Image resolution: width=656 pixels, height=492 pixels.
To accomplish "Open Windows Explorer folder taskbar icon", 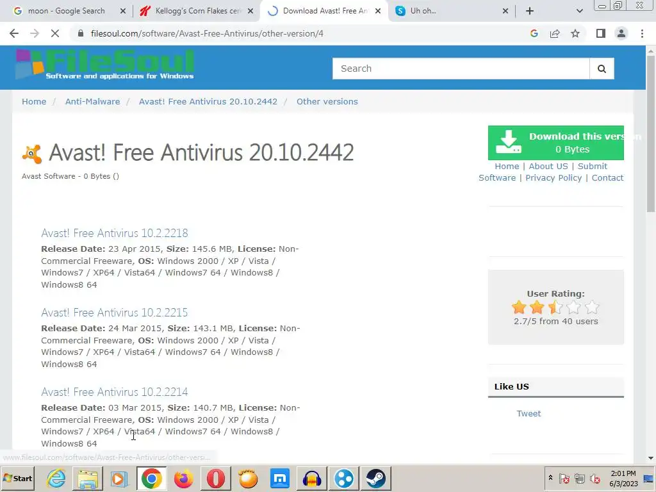I will [x=88, y=478].
